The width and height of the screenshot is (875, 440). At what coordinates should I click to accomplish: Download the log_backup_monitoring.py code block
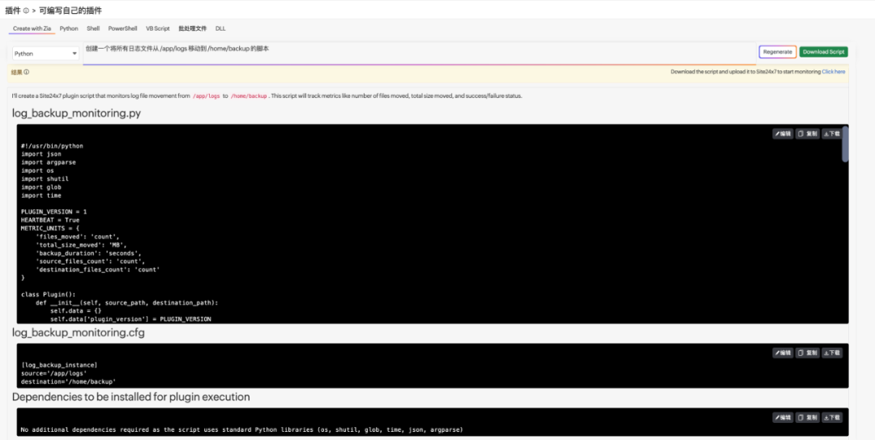(831, 134)
